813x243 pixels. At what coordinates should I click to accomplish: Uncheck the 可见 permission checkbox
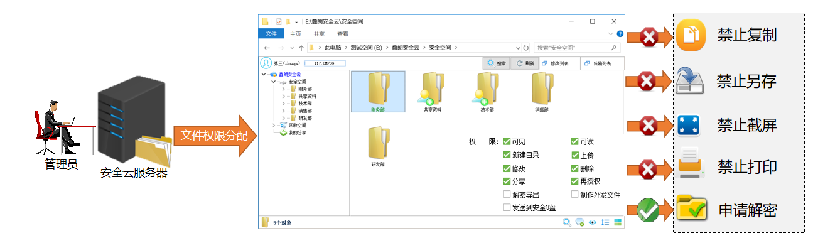point(507,141)
